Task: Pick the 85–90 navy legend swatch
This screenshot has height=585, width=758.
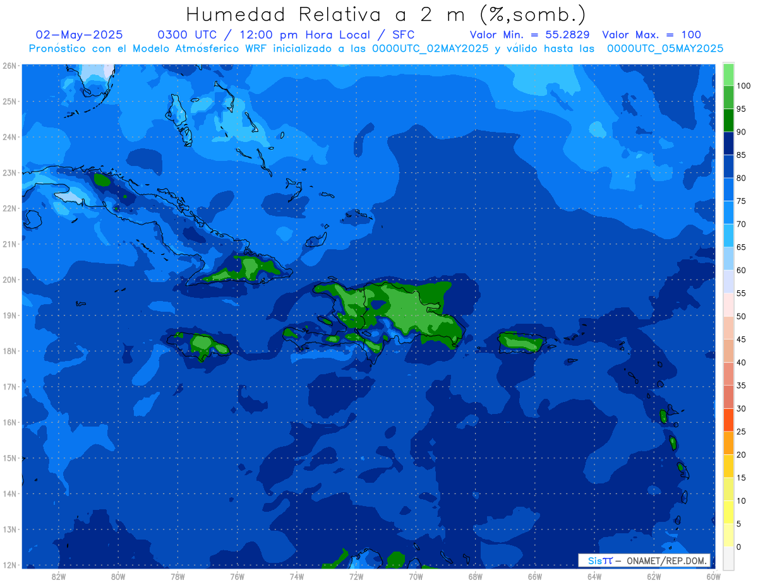Action: 728,144
